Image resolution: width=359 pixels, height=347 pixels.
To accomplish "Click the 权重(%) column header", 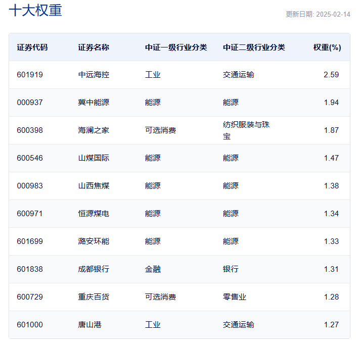I will click(x=327, y=47).
